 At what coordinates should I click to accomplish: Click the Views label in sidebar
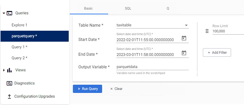(x=20, y=70)
